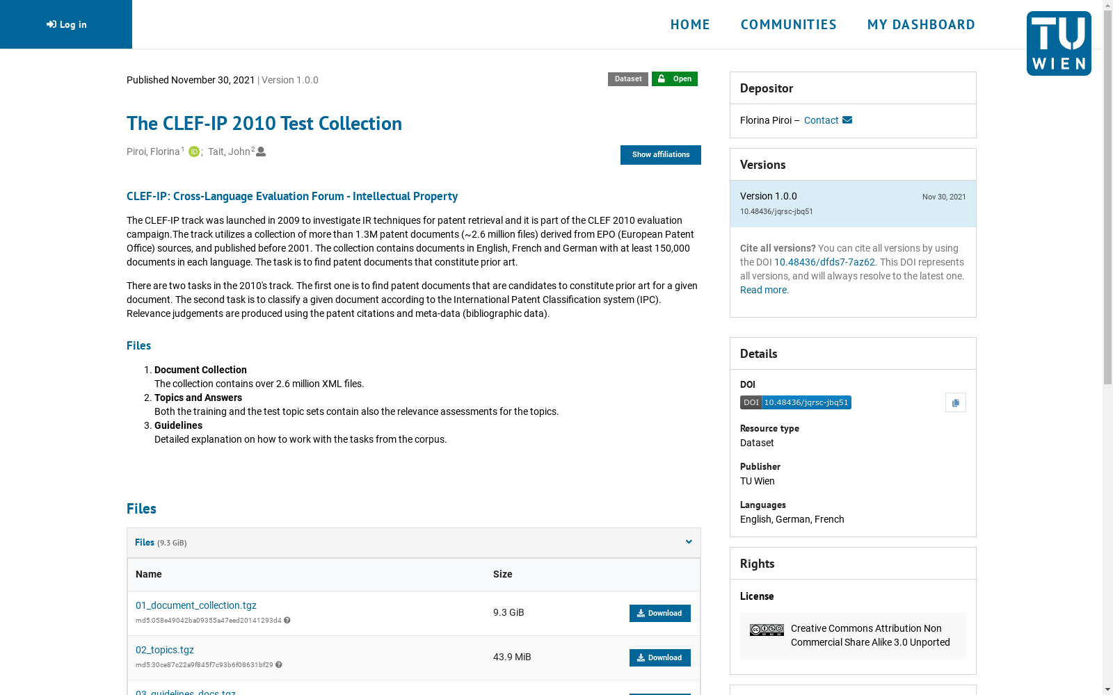Click the author name Tait, John
The width and height of the screenshot is (1113, 695).
pyautogui.click(x=229, y=152)
